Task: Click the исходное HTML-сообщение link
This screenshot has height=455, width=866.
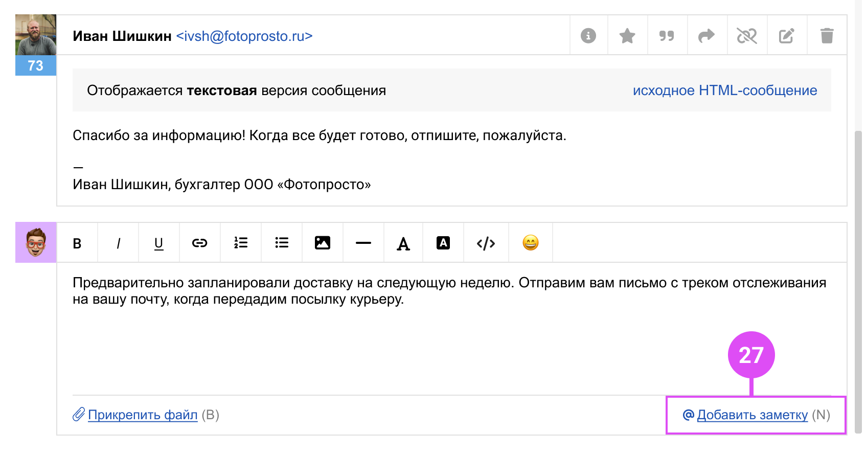Action: coord(724,90)
